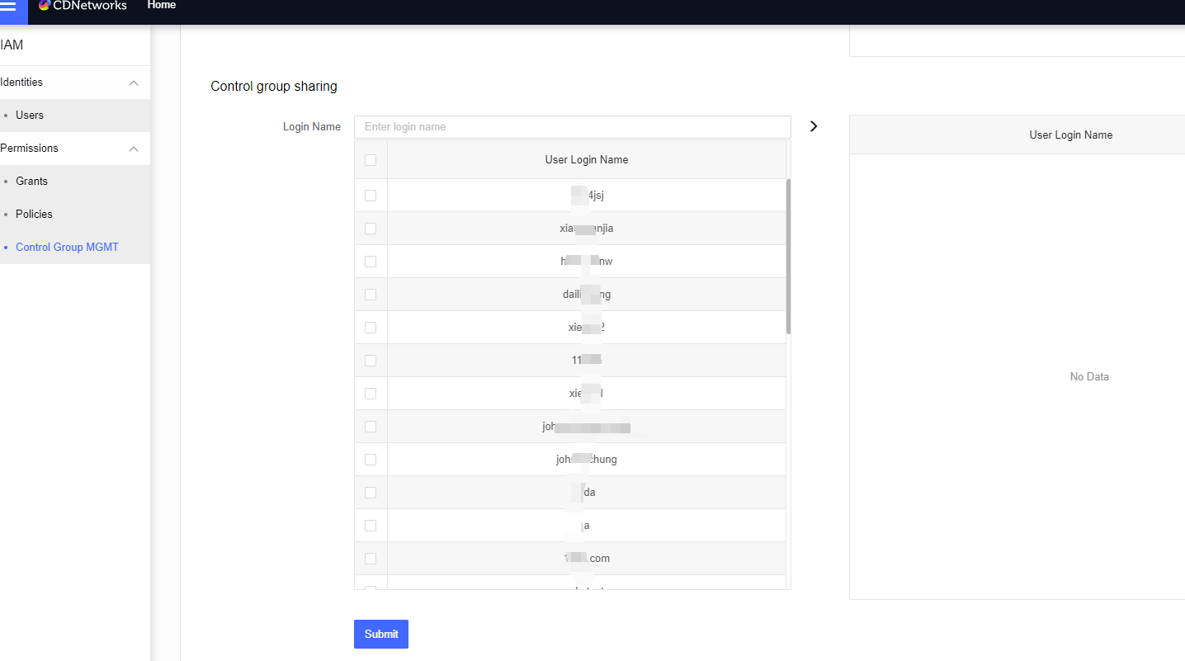Toggle the select-all checkbox in header

click(x=371, y=160)
